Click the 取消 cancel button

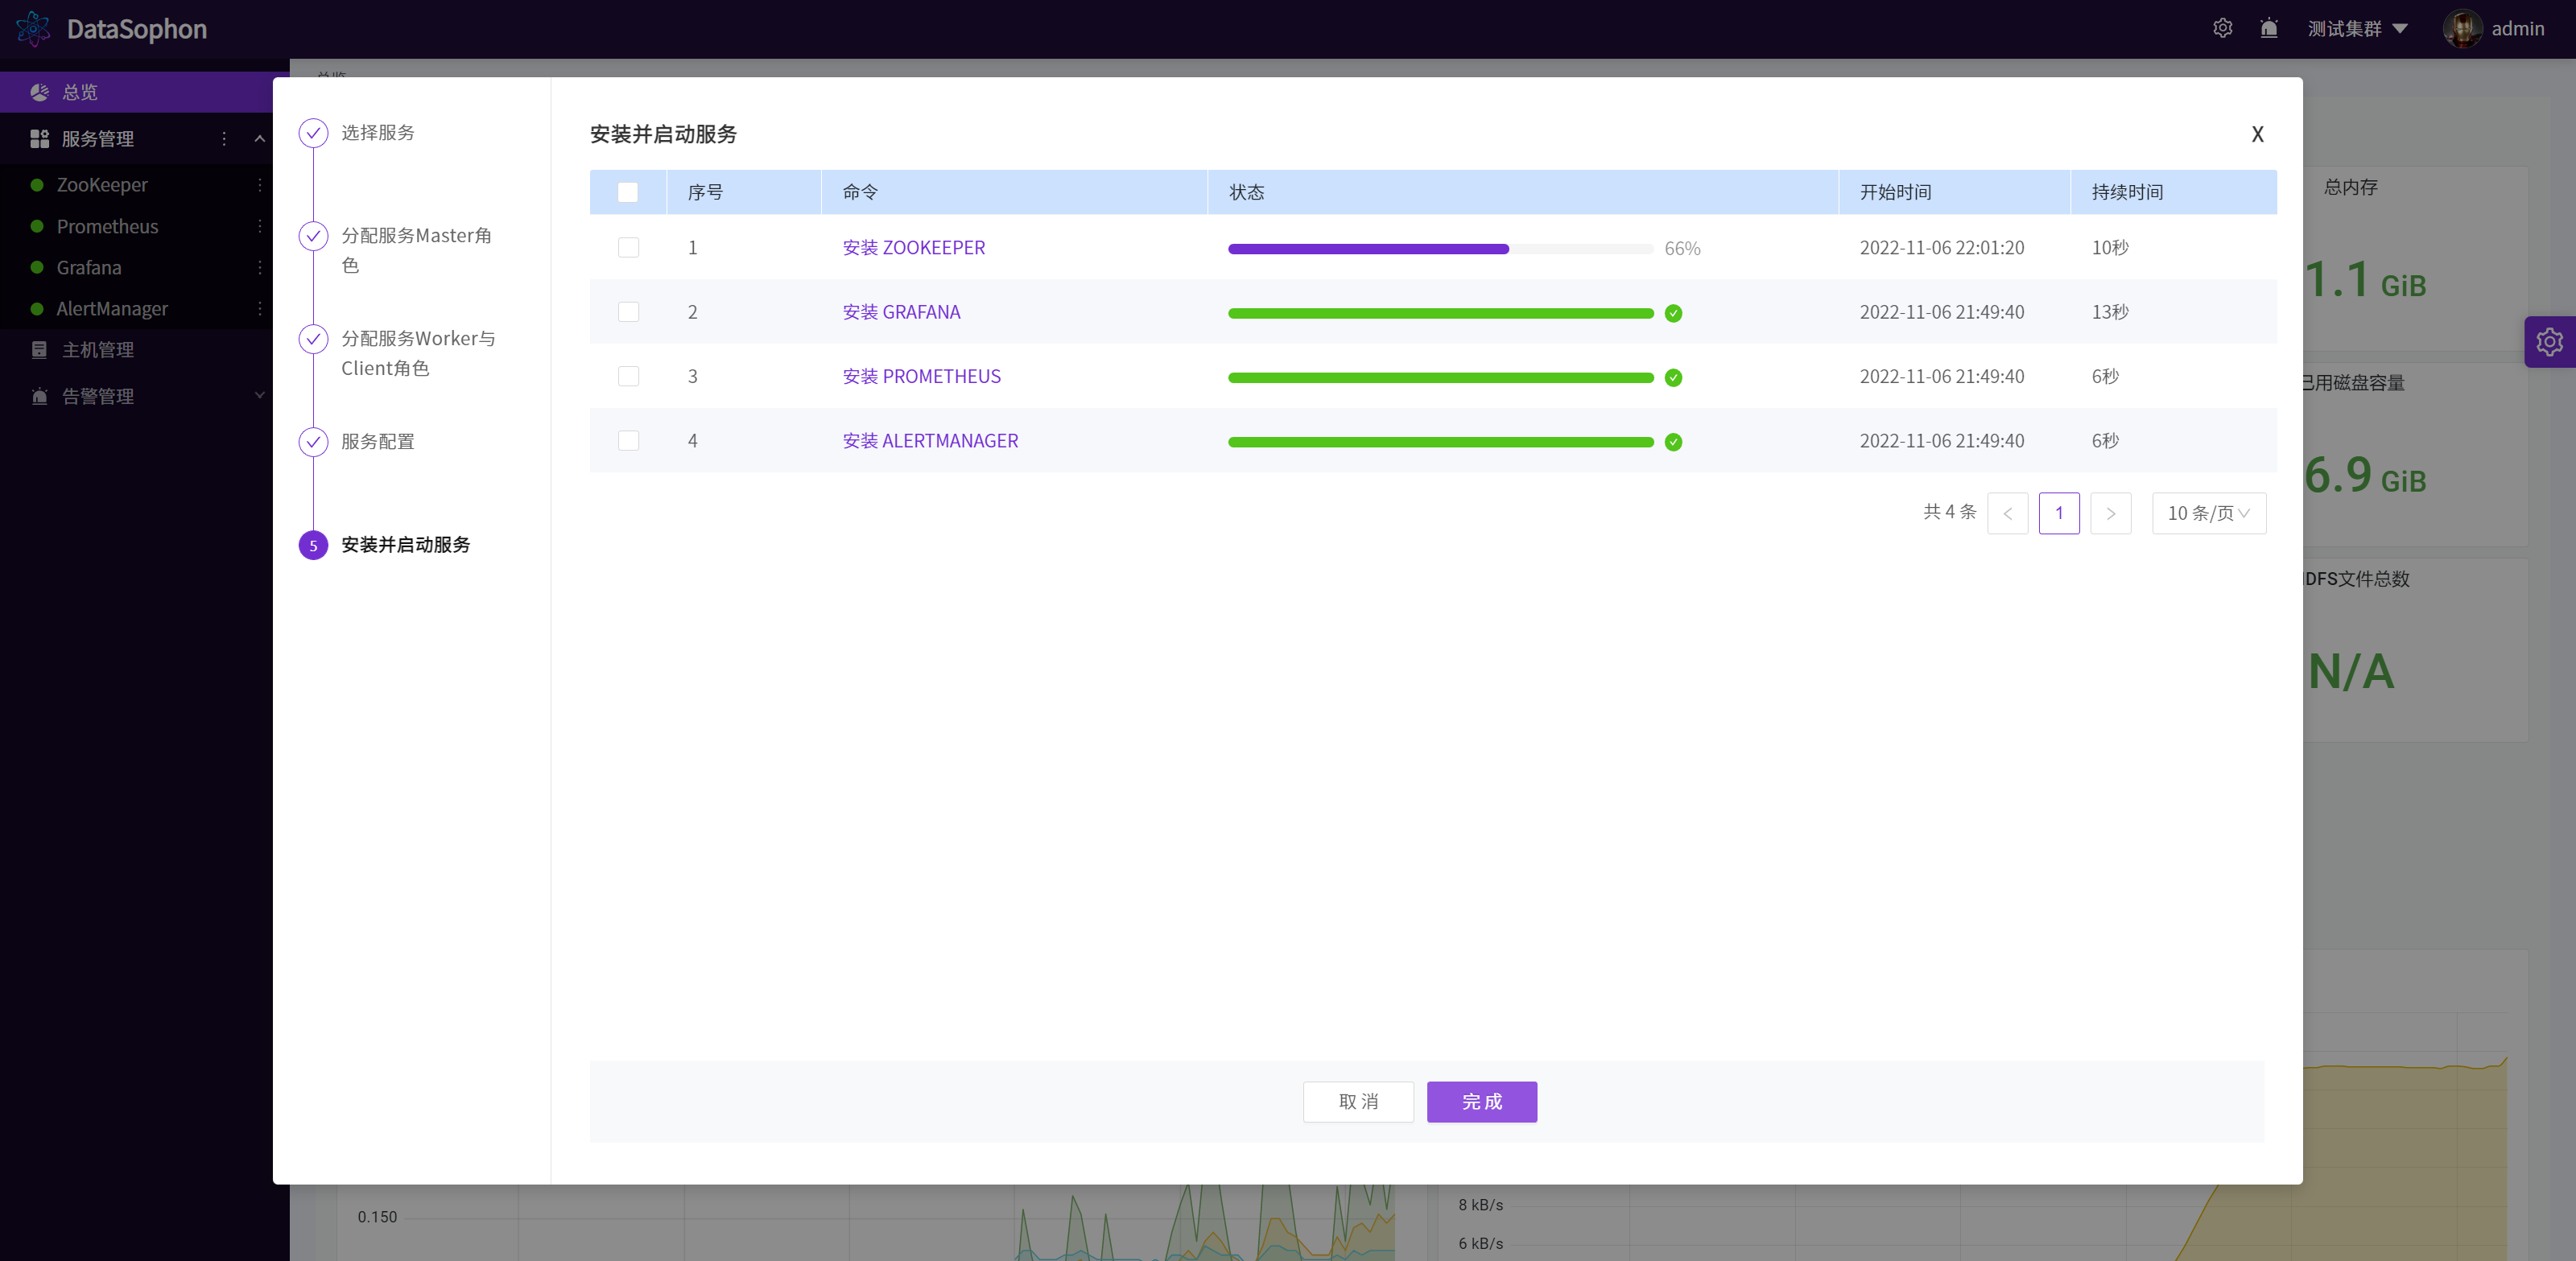click(1358, 1101)
